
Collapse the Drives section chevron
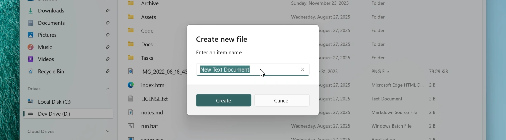tap(107, 89)
